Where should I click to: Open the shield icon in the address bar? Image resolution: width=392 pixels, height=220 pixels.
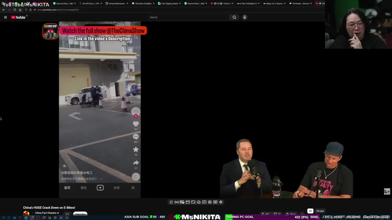pos(26,10)
